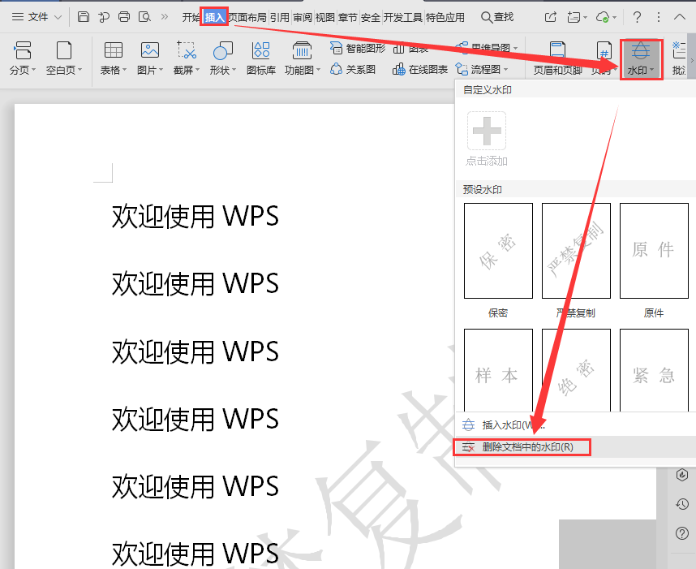Switch to the 开发工具 tab
696x569 pixels.
[x=402, y=17]
